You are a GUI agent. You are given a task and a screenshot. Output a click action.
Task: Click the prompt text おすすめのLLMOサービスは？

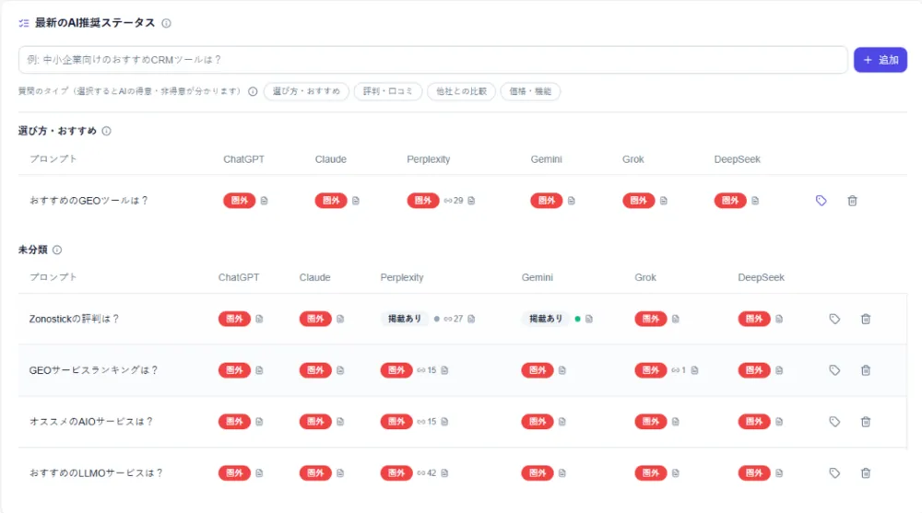[x=96, y=473]
